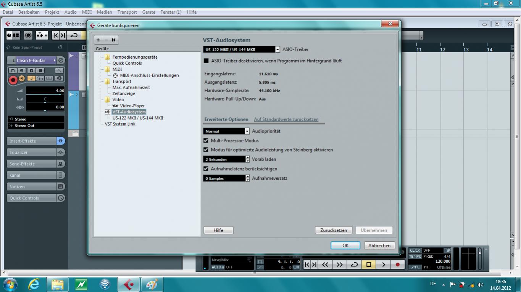
Task: Click the add device plus icon
Action: [98, 40]
